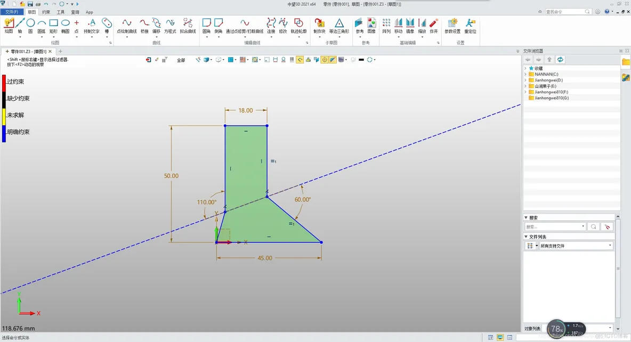
Task: Select the 槽 (Slot) tool
Action: [x=107, y=26]
